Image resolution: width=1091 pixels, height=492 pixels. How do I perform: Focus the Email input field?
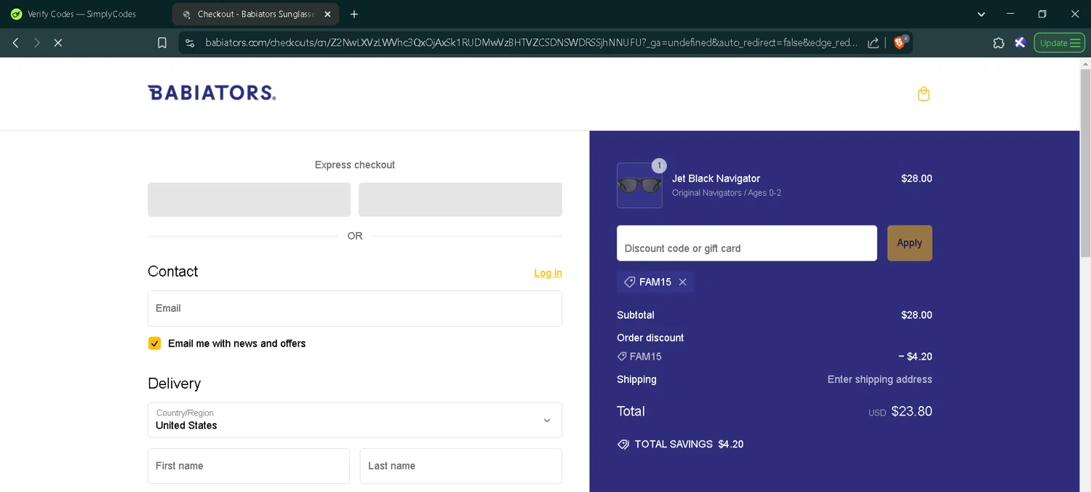point(355,309)
